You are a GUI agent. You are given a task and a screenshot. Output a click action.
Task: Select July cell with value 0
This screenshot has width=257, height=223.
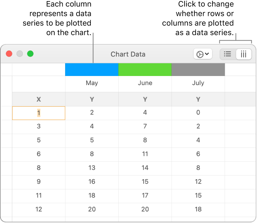tap(198, 113)
